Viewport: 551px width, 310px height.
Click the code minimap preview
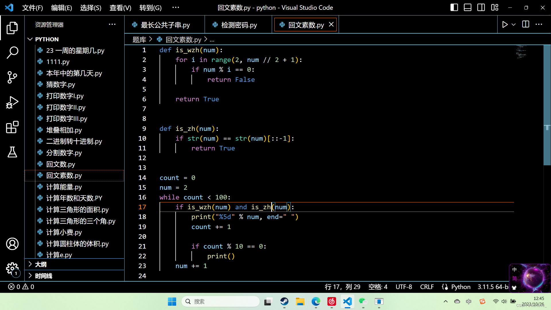[521, 52]
